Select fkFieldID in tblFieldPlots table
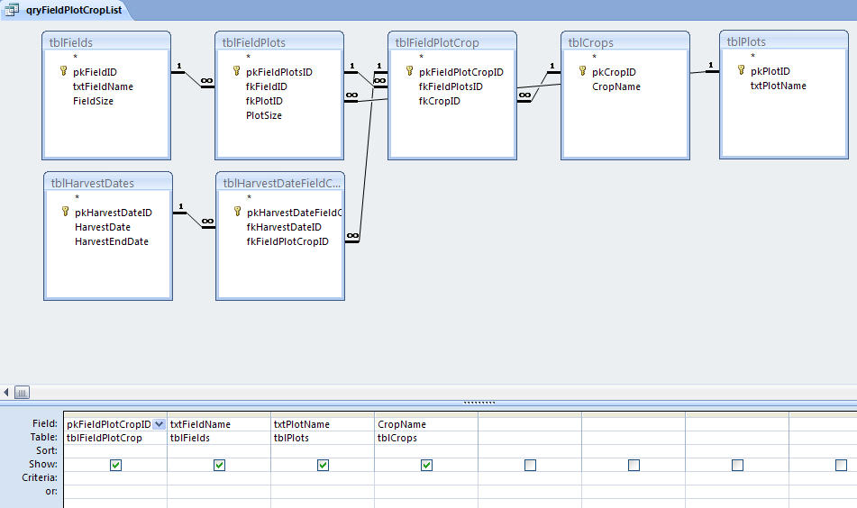The width and height of the screenshot is (857, 508). [x=266, y=86]
